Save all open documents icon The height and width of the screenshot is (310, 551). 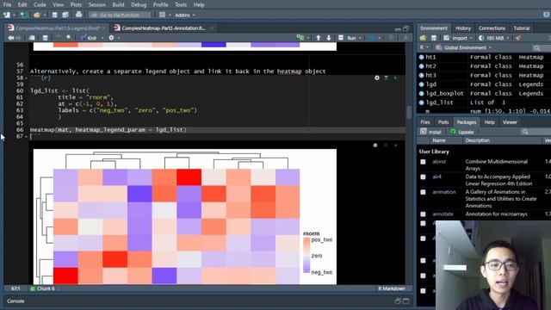click(x=65, y=15)
